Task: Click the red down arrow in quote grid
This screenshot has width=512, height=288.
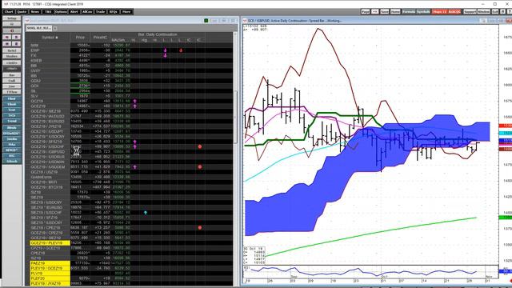Action: click(181, 50)
